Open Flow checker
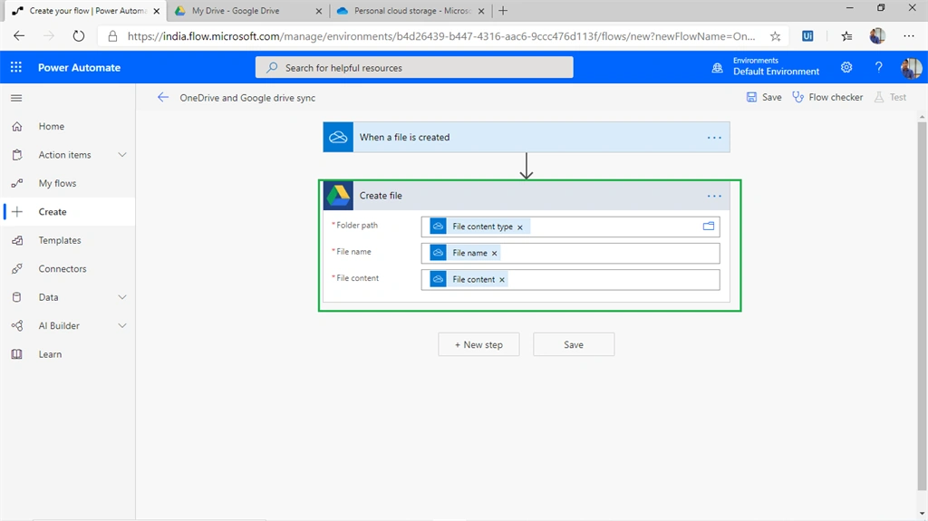 (x=827, y=97)
